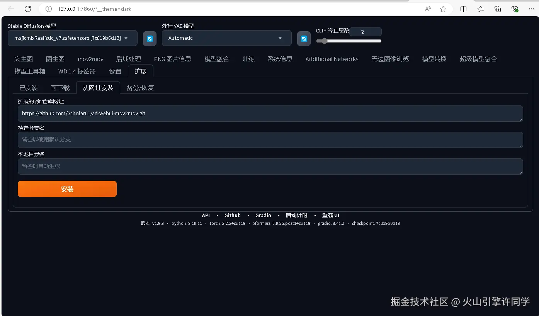Reload the page in the browser
Screen dimensions: 539x316
[28, 8]
